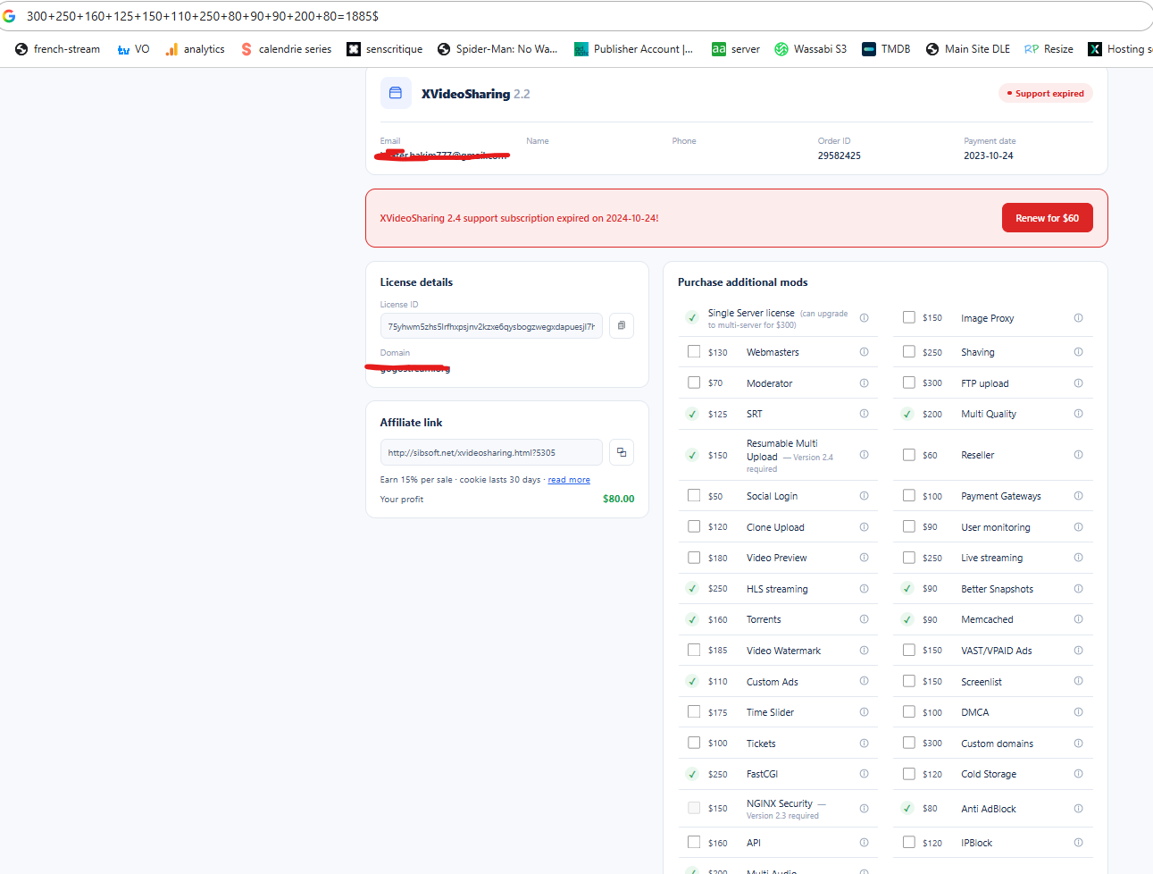
Task: Open the analytics bookmark
Action: click(x=195, y=49)
